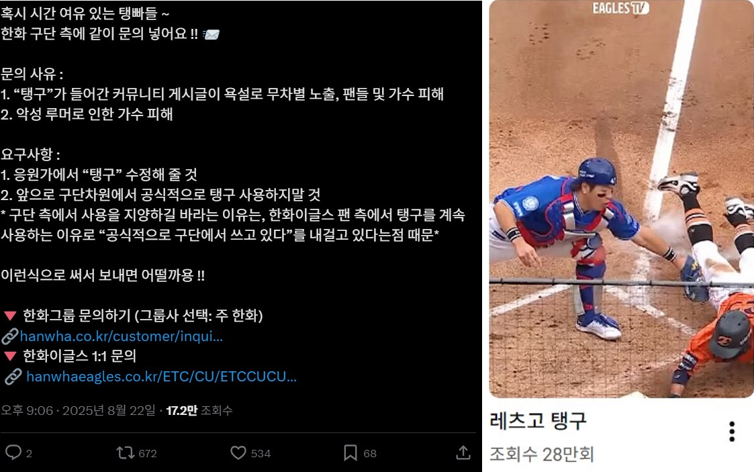Image resolution: width=754 pixels, height=472 pixels.
Task: Click the EAGLES TV logo watermark
Action: pos(620,7)
